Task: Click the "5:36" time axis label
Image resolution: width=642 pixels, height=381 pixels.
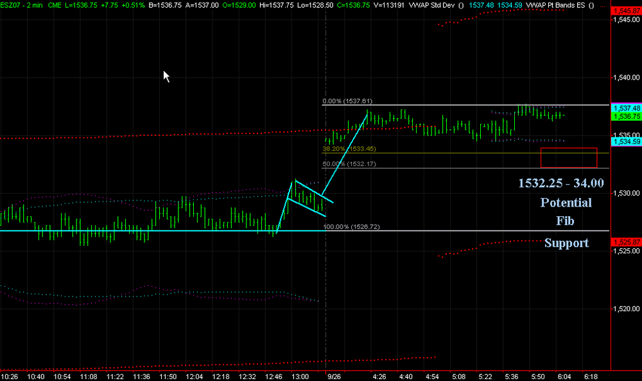Action: (512, 377)
